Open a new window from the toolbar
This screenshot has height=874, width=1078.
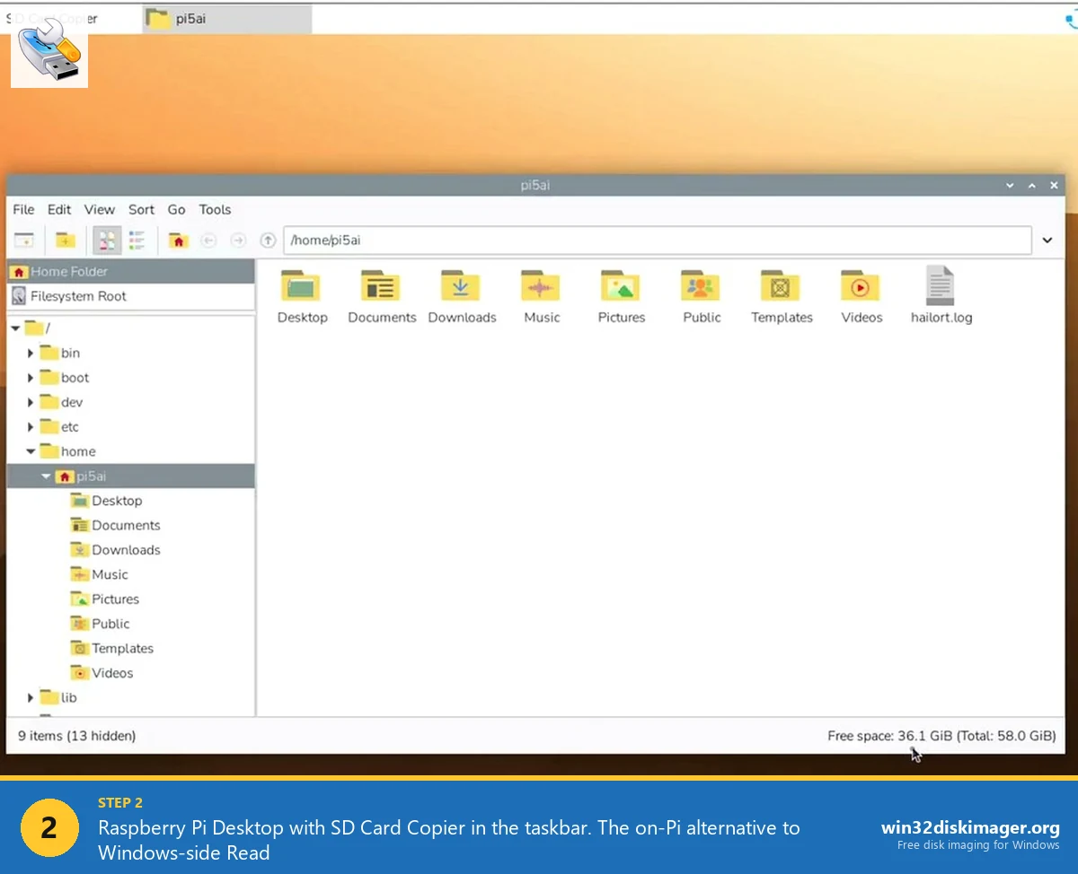click(x=24, y=240)
